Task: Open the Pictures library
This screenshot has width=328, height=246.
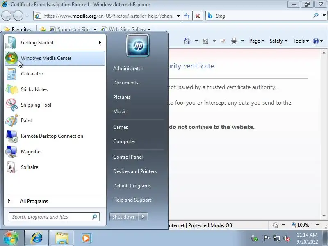Action: coord(122,97)
